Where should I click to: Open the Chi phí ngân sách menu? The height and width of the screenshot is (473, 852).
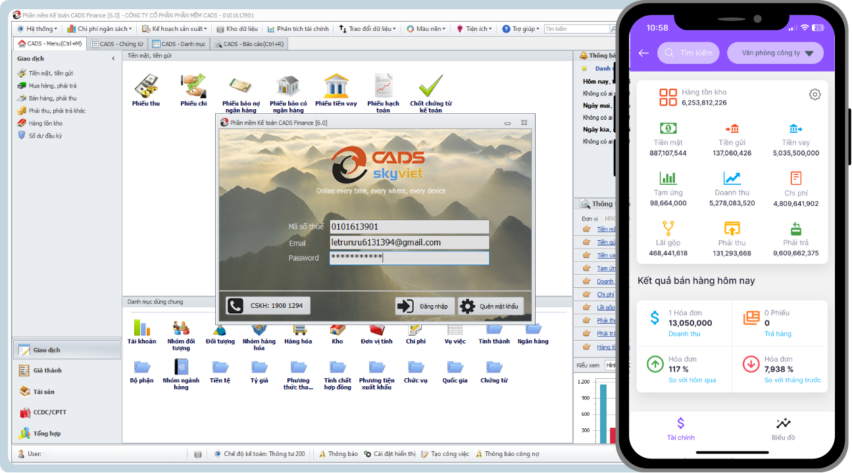pyautogui.click(x=100, y=29)
